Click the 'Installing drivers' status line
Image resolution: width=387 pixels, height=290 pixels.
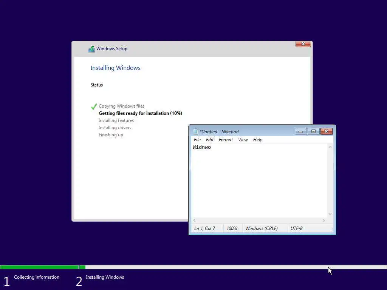[x=115, y=128]
